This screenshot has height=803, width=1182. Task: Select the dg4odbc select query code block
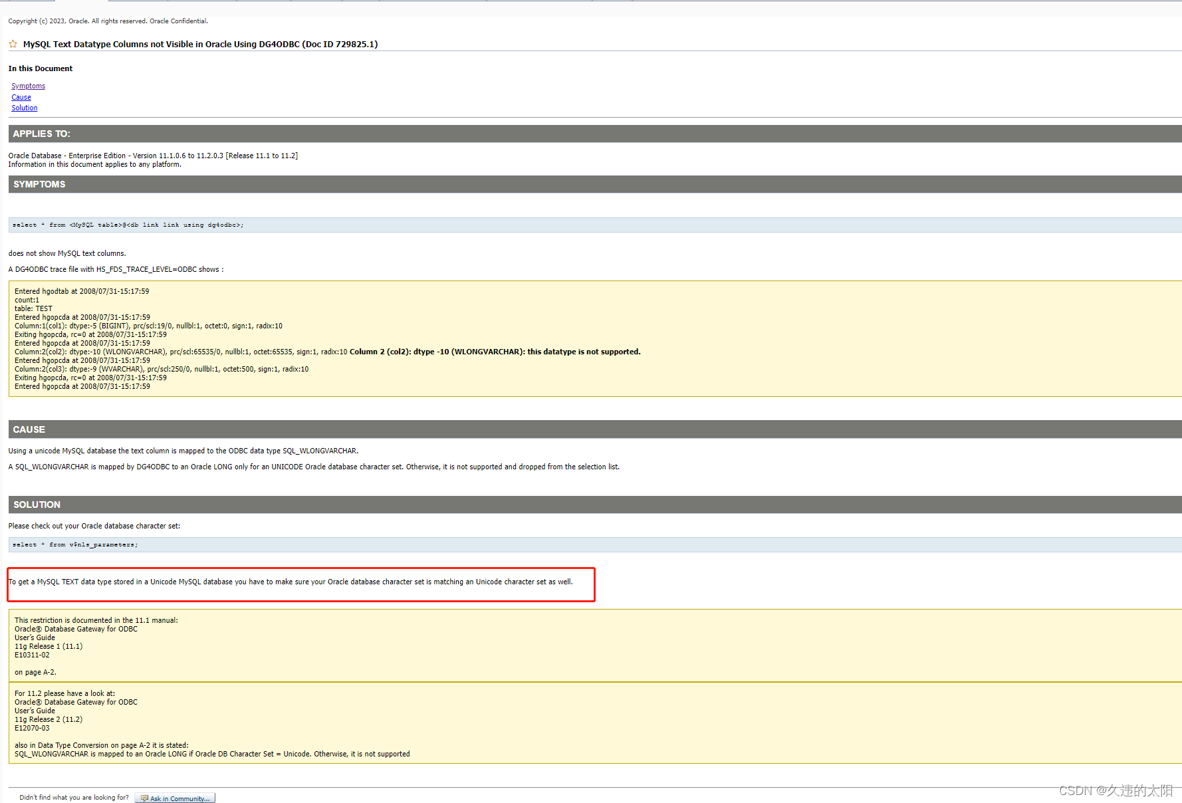(126, 225)
